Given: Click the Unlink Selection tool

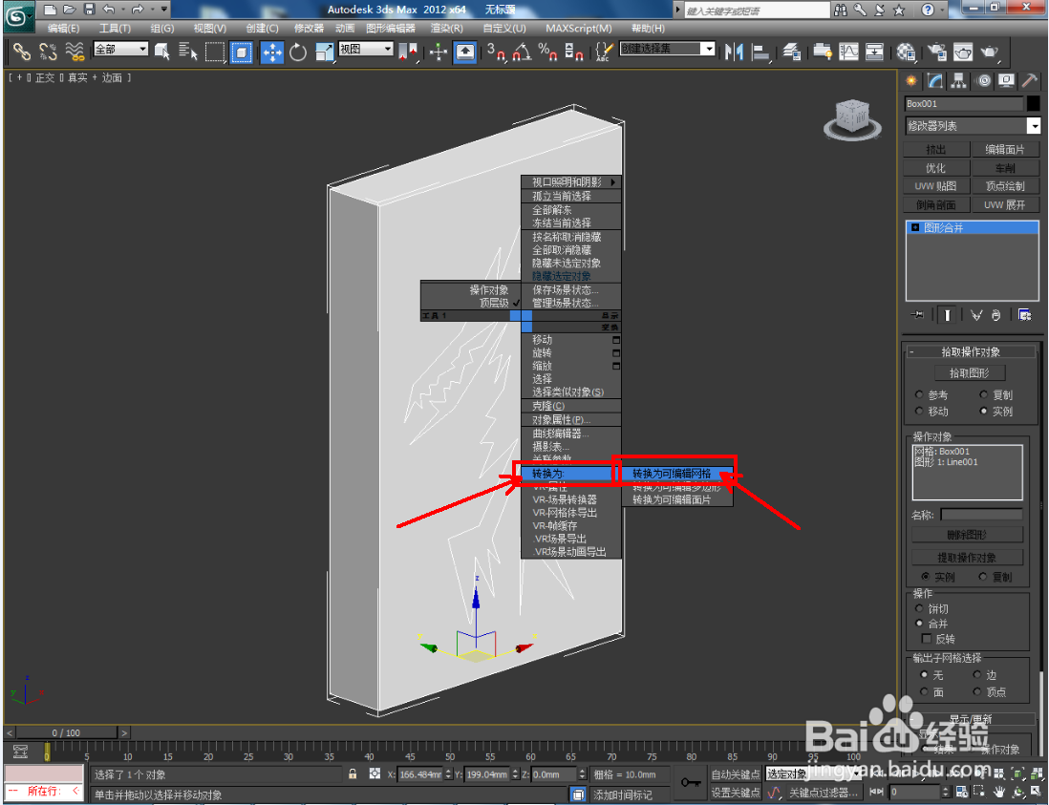Looking at the screenshot, I should pyautogui.click(x=48, y=52).
